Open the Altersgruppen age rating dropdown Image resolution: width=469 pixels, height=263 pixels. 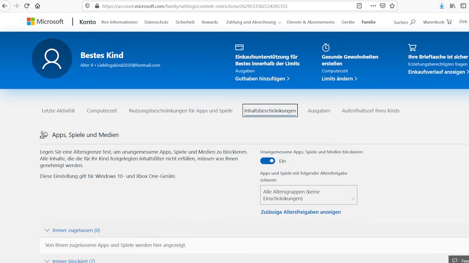tap(309, 195)
